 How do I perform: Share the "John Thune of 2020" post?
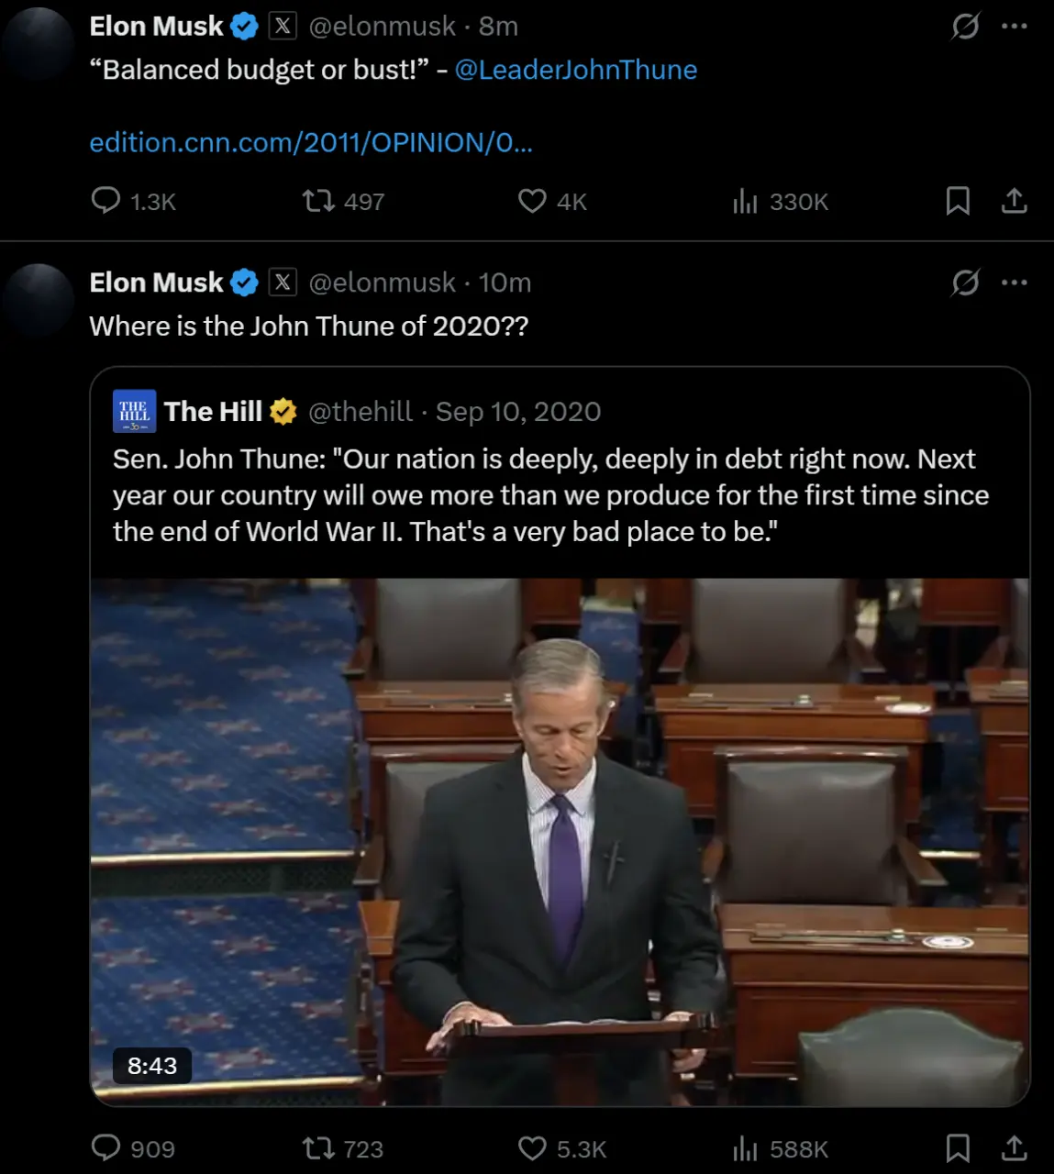point(1014,1148)
